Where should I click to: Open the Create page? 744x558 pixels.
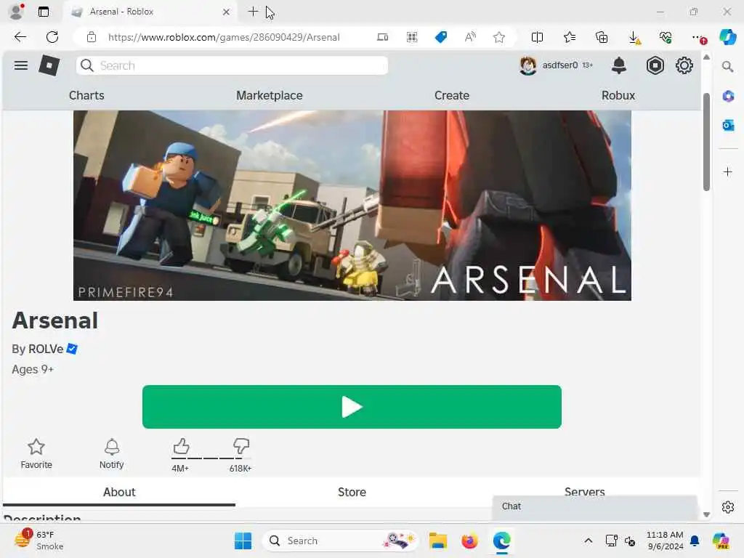click(x=452, y=95)
